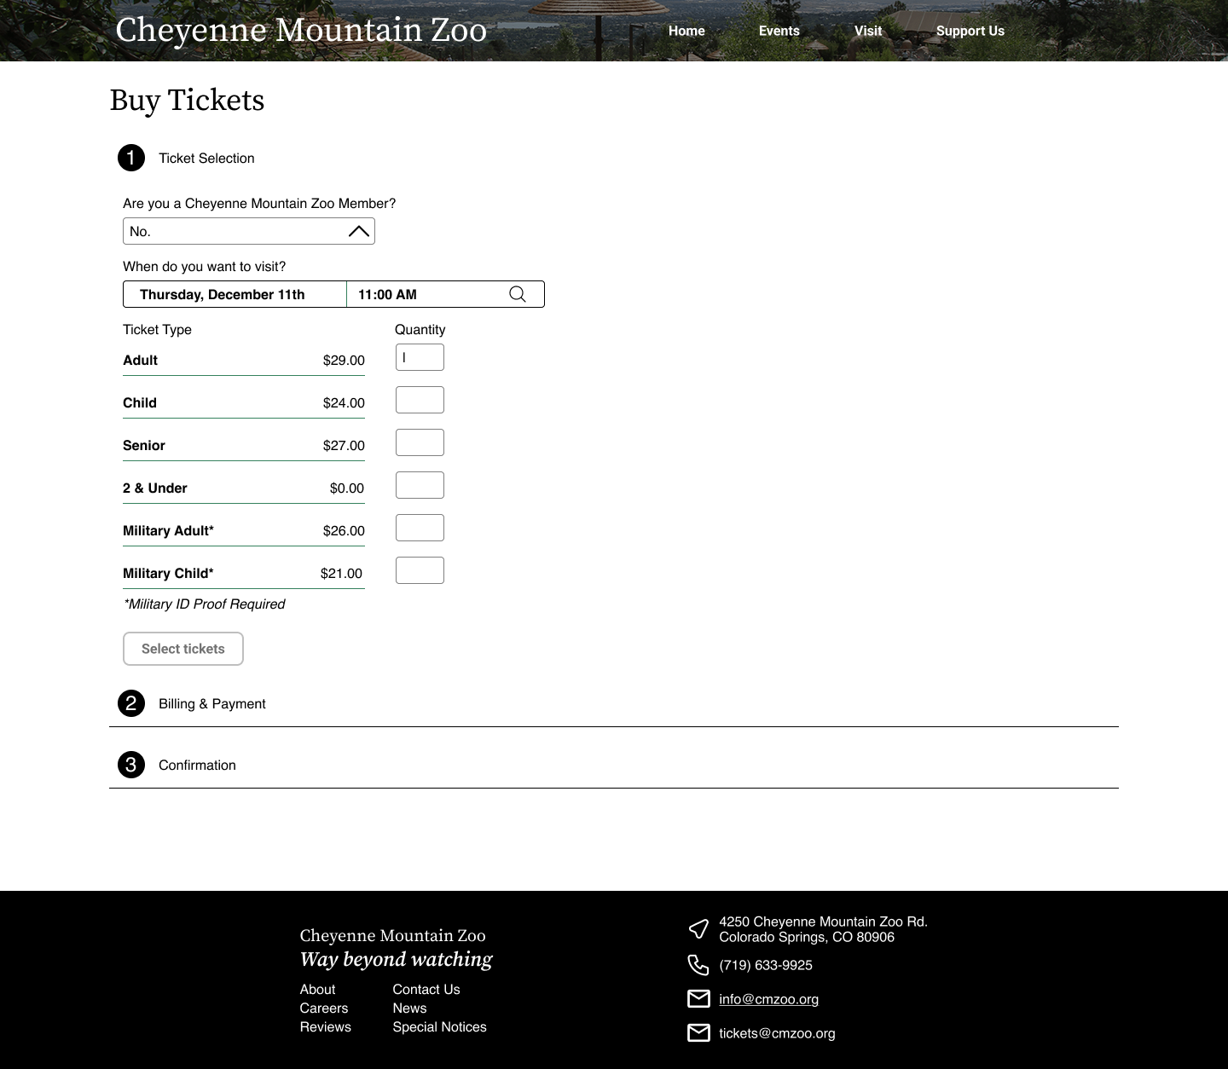
Task: Open the Contact Us footer link
Action: pos(426,989)
